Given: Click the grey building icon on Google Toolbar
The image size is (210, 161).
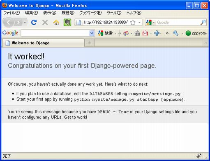Looking at the screenshot, I should 137,33.
